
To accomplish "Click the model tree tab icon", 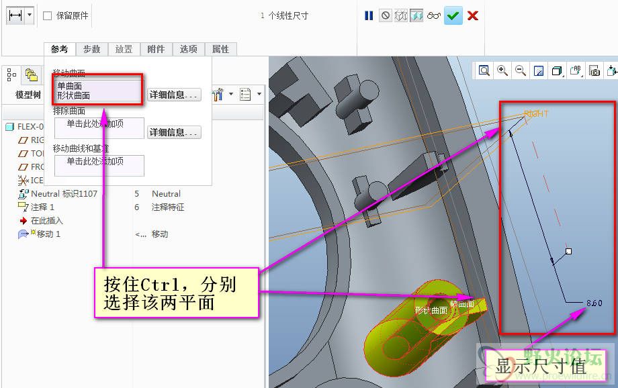I will click(x=11, y=74).
